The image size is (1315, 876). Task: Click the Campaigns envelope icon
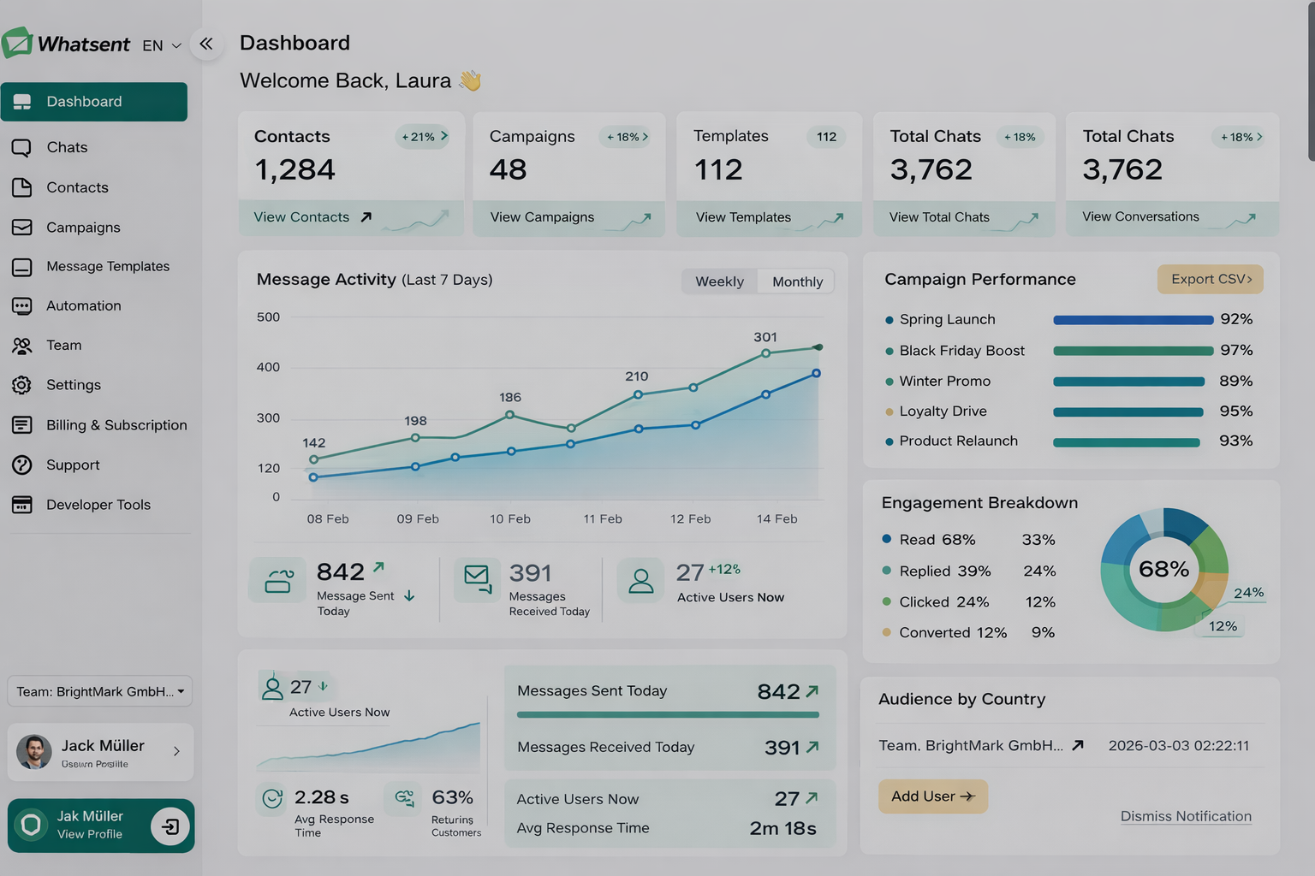pos(21,228)
